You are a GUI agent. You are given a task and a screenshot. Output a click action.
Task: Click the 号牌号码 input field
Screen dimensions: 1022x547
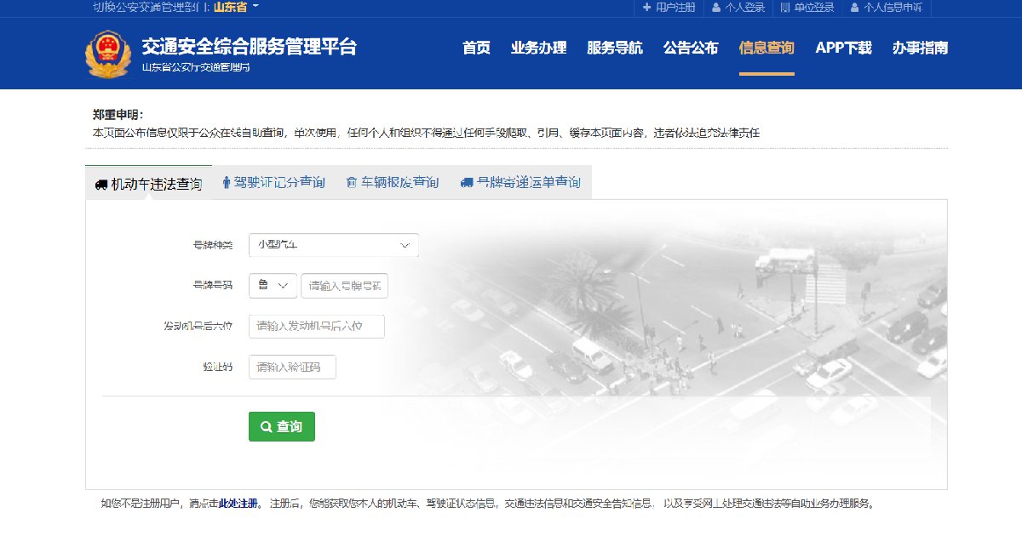click(344, 286)
